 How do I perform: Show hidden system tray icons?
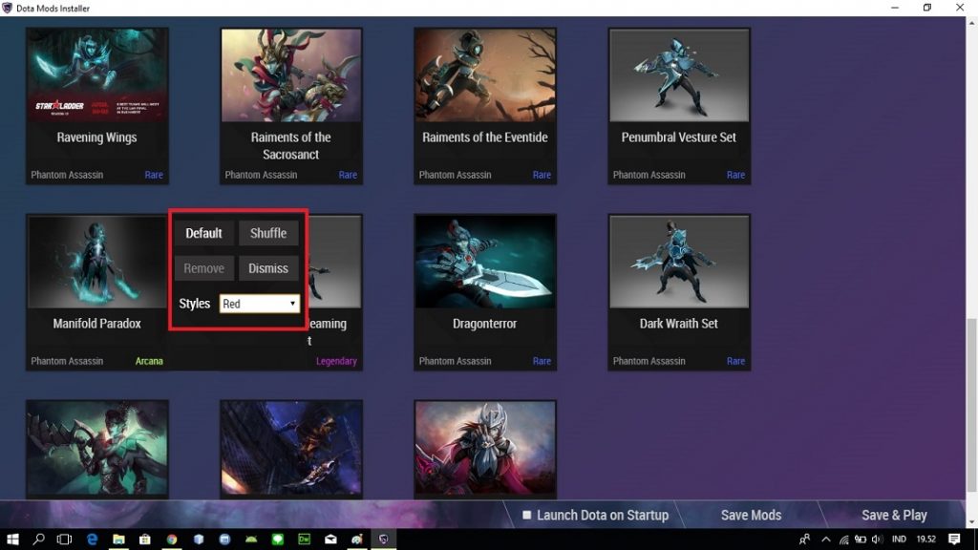(826, 539)
